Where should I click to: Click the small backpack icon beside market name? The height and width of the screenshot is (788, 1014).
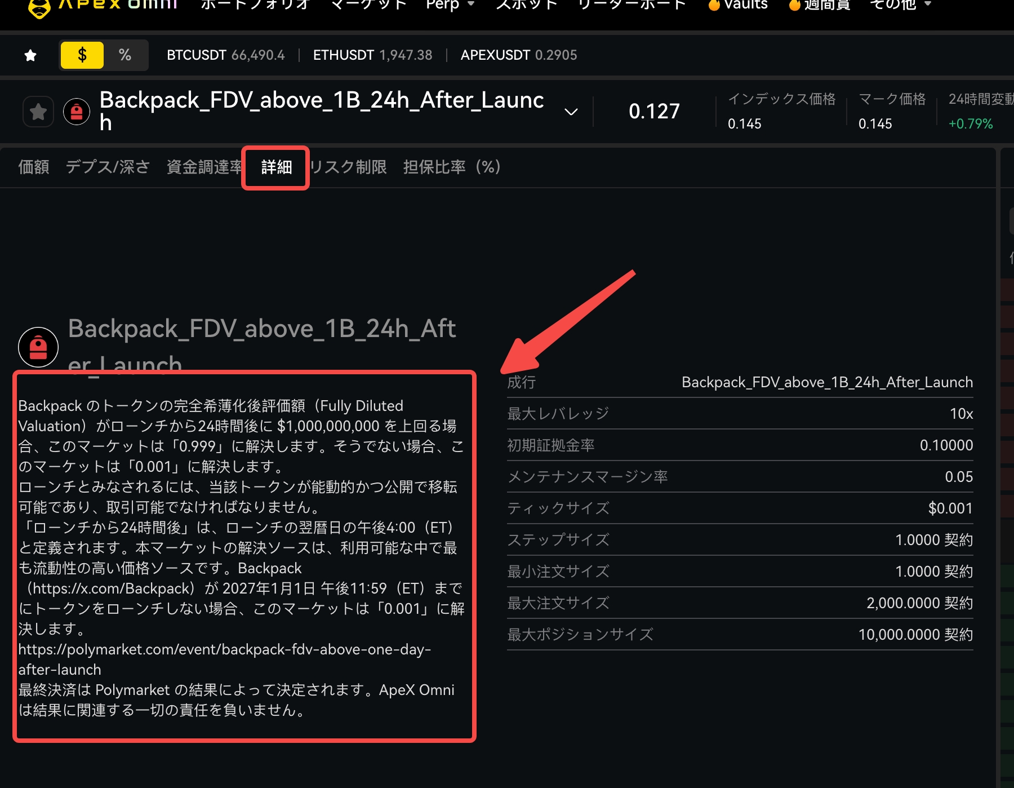coord(77,112)
